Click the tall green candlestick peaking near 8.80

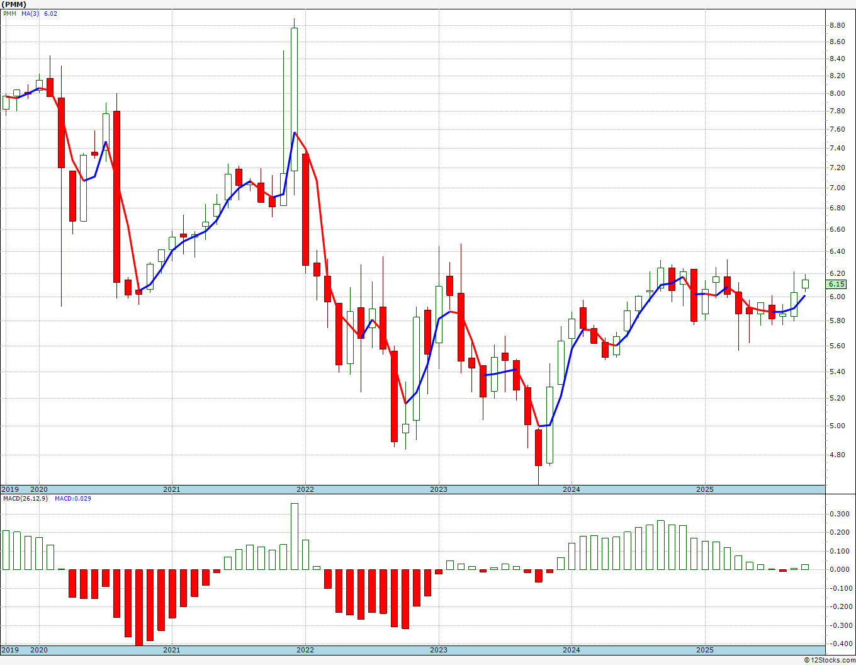pyautogui.click(x=294, y=99)
